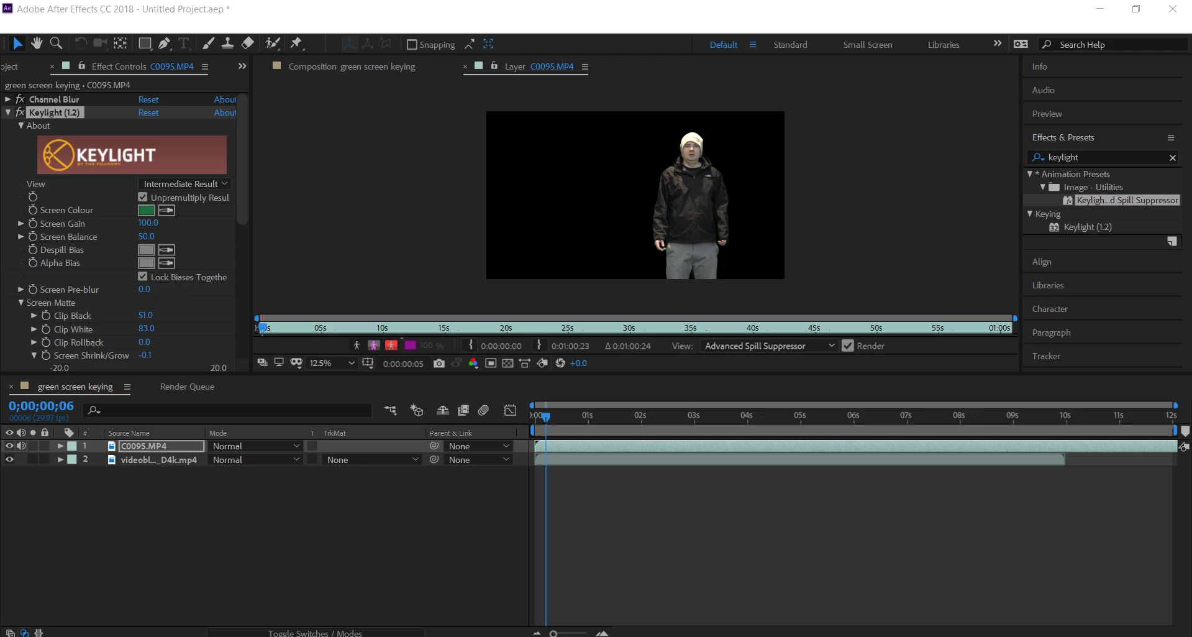Open TrkMat dropdown for videobl..._D4k.mp4
The height and width of the screenshot is (637, 1192).
click(x=372, y=460)
